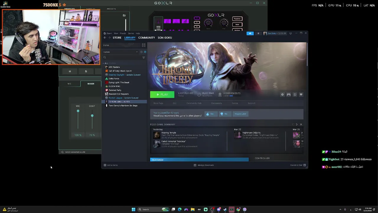Open File Explorer from taskbar
The height and width of the screenshot is (213, 378).
(193, 209)
